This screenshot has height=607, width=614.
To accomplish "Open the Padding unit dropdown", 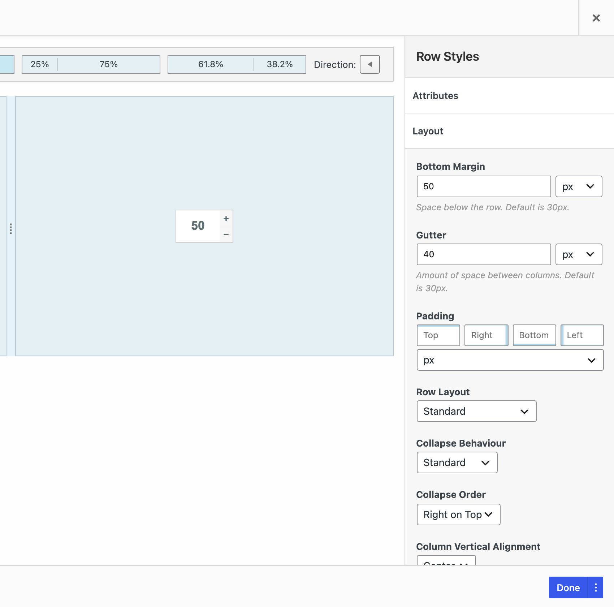I will [x=510, y=360].
